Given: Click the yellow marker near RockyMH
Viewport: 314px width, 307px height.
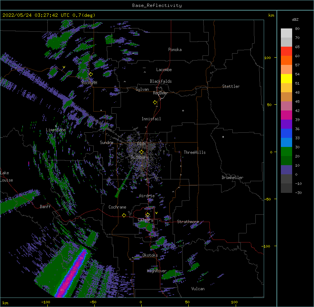Looking at the screenshot, I should click(x=91, y=74).
